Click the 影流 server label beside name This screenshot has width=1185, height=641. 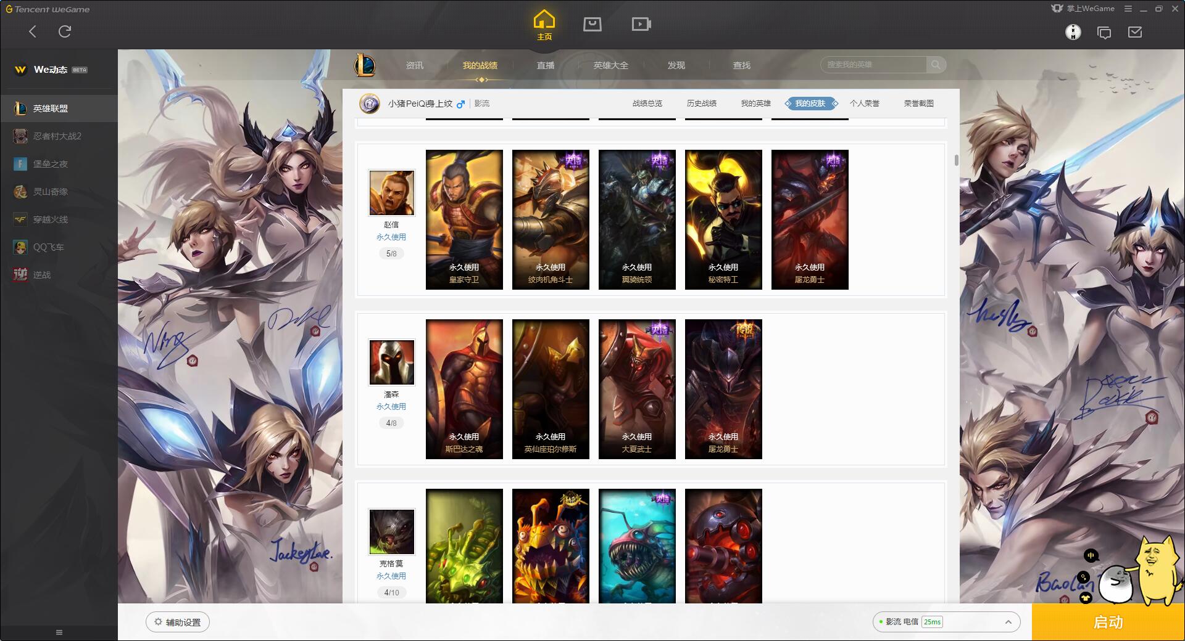coord(481,104)
